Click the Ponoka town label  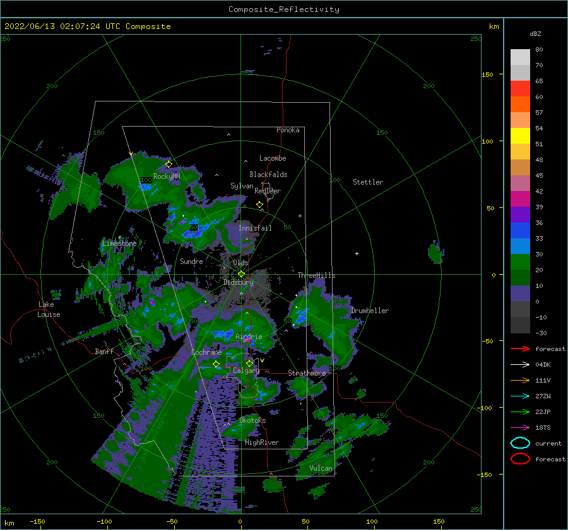(x=288, y=130)
